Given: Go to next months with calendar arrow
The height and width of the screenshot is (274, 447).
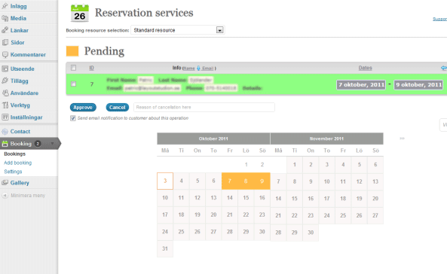Looking at the screenshot, I should (x=402, y=139).
